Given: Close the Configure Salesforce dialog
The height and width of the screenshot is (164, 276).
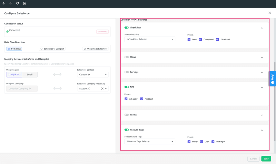Looking at the screenshot, I should point(270,13).
